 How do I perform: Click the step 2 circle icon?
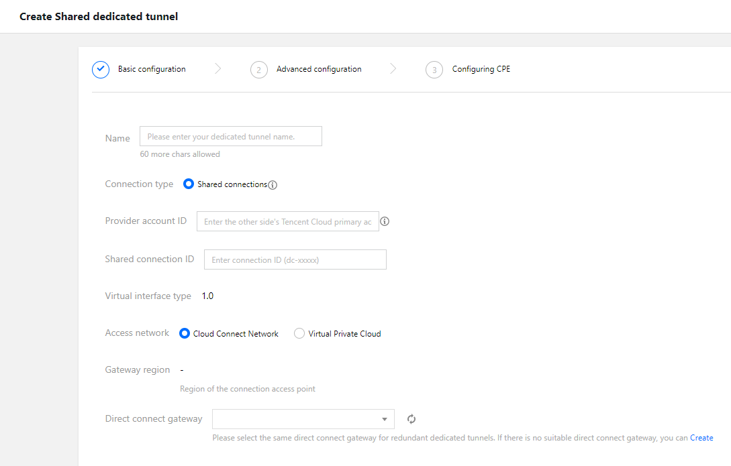258,70
